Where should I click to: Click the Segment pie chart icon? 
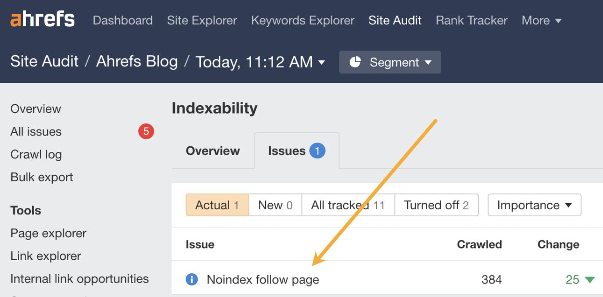tap(355, 62)
